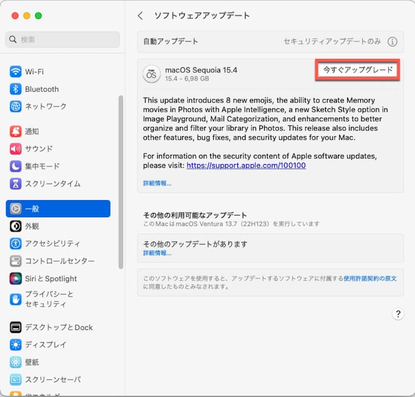Click the green zoom window button
This screenshot has width=415, height=397.
[x=39, y=16]
